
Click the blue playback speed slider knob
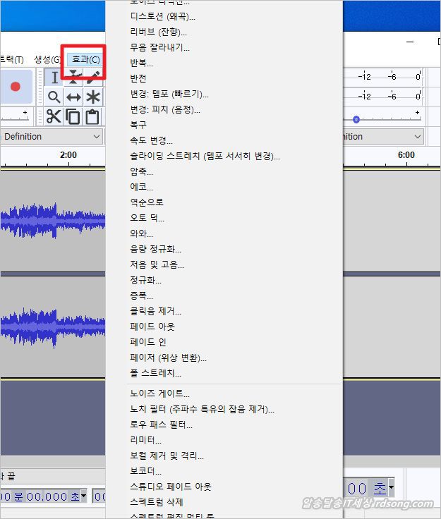pyautogui.click(x=356, y=119)
